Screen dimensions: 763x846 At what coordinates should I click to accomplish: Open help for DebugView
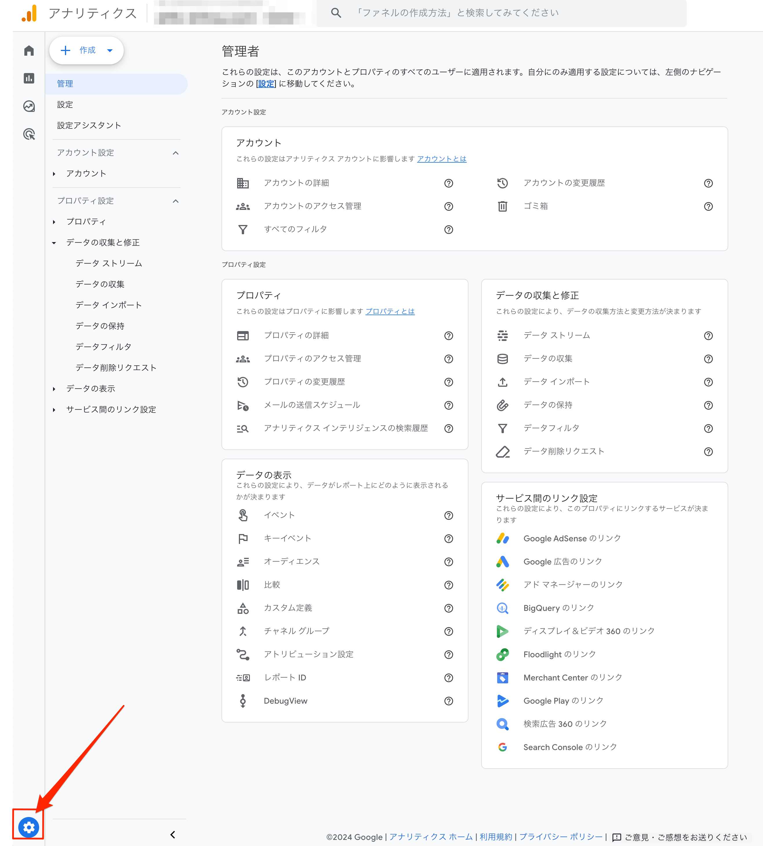click(x=448, y=701)
